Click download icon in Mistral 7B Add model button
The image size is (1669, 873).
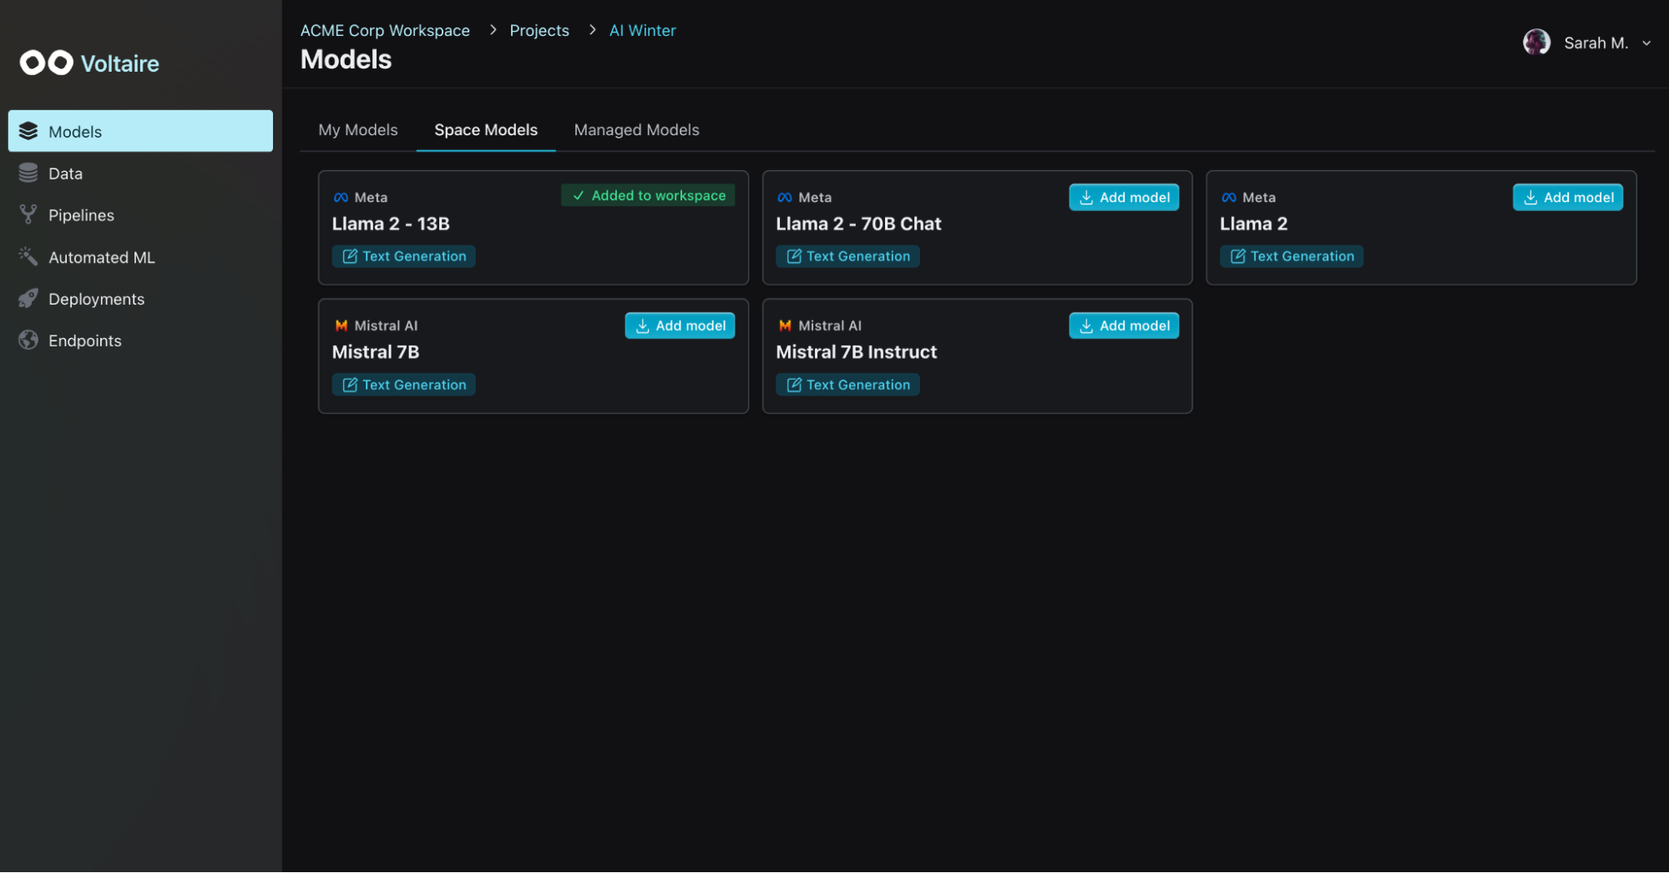[x=642, y=325]
